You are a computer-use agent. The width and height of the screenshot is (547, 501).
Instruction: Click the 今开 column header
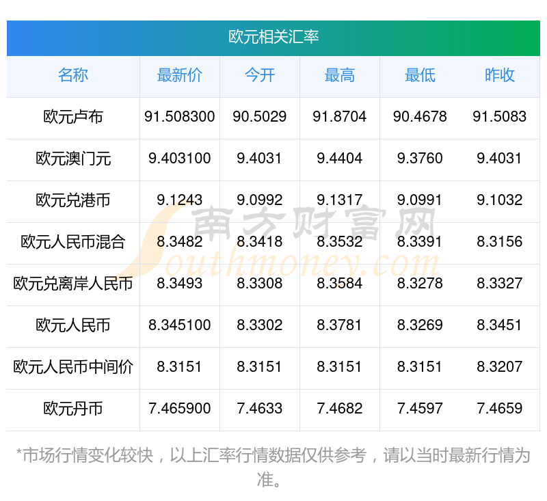tap(260, 75)
